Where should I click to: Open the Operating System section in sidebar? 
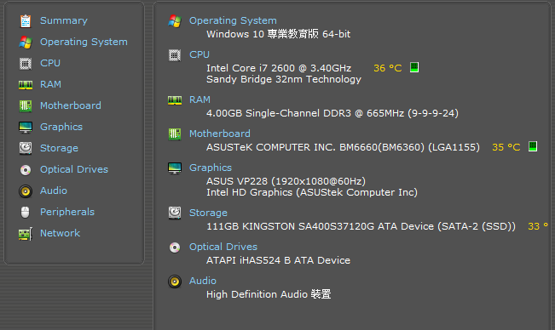pyautogui.click(x=84, y=42)
